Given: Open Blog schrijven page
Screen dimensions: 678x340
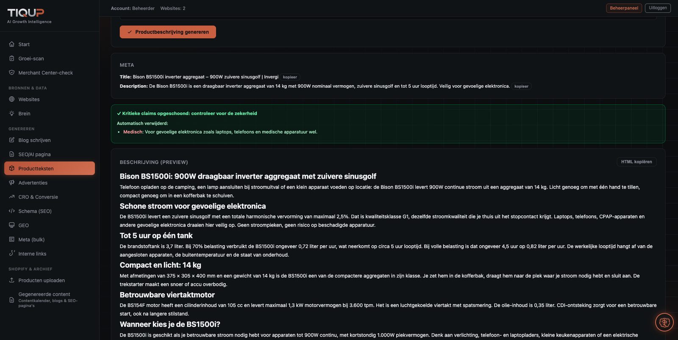Looking at the screenshot, I should [50, 140].
